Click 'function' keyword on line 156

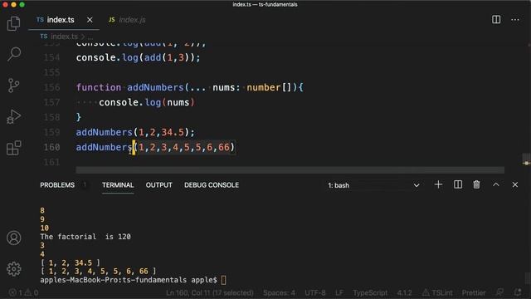point(99,87)
